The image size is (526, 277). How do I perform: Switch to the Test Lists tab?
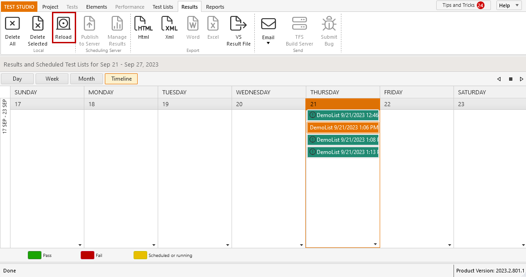click(x=163, y=7)
